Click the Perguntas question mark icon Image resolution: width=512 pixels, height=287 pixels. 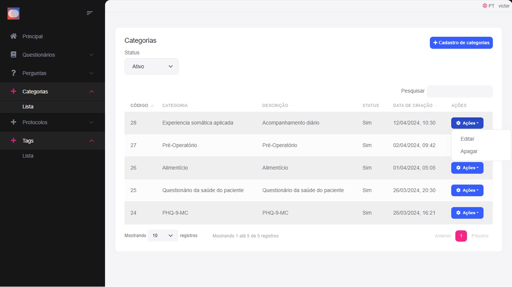pyautogui.click(x=14, y=73)
